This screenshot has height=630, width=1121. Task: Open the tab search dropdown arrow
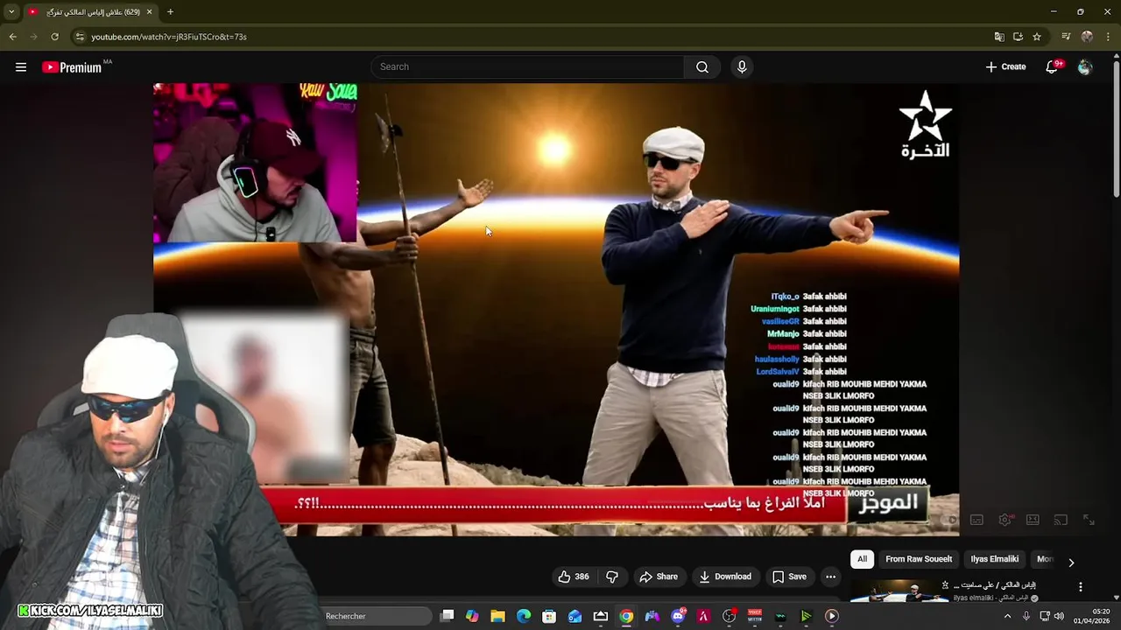tap(11, 12)
